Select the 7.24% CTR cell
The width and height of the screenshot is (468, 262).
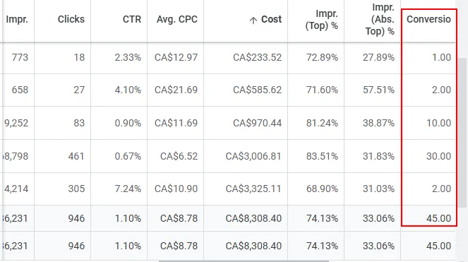coord(128,189)
